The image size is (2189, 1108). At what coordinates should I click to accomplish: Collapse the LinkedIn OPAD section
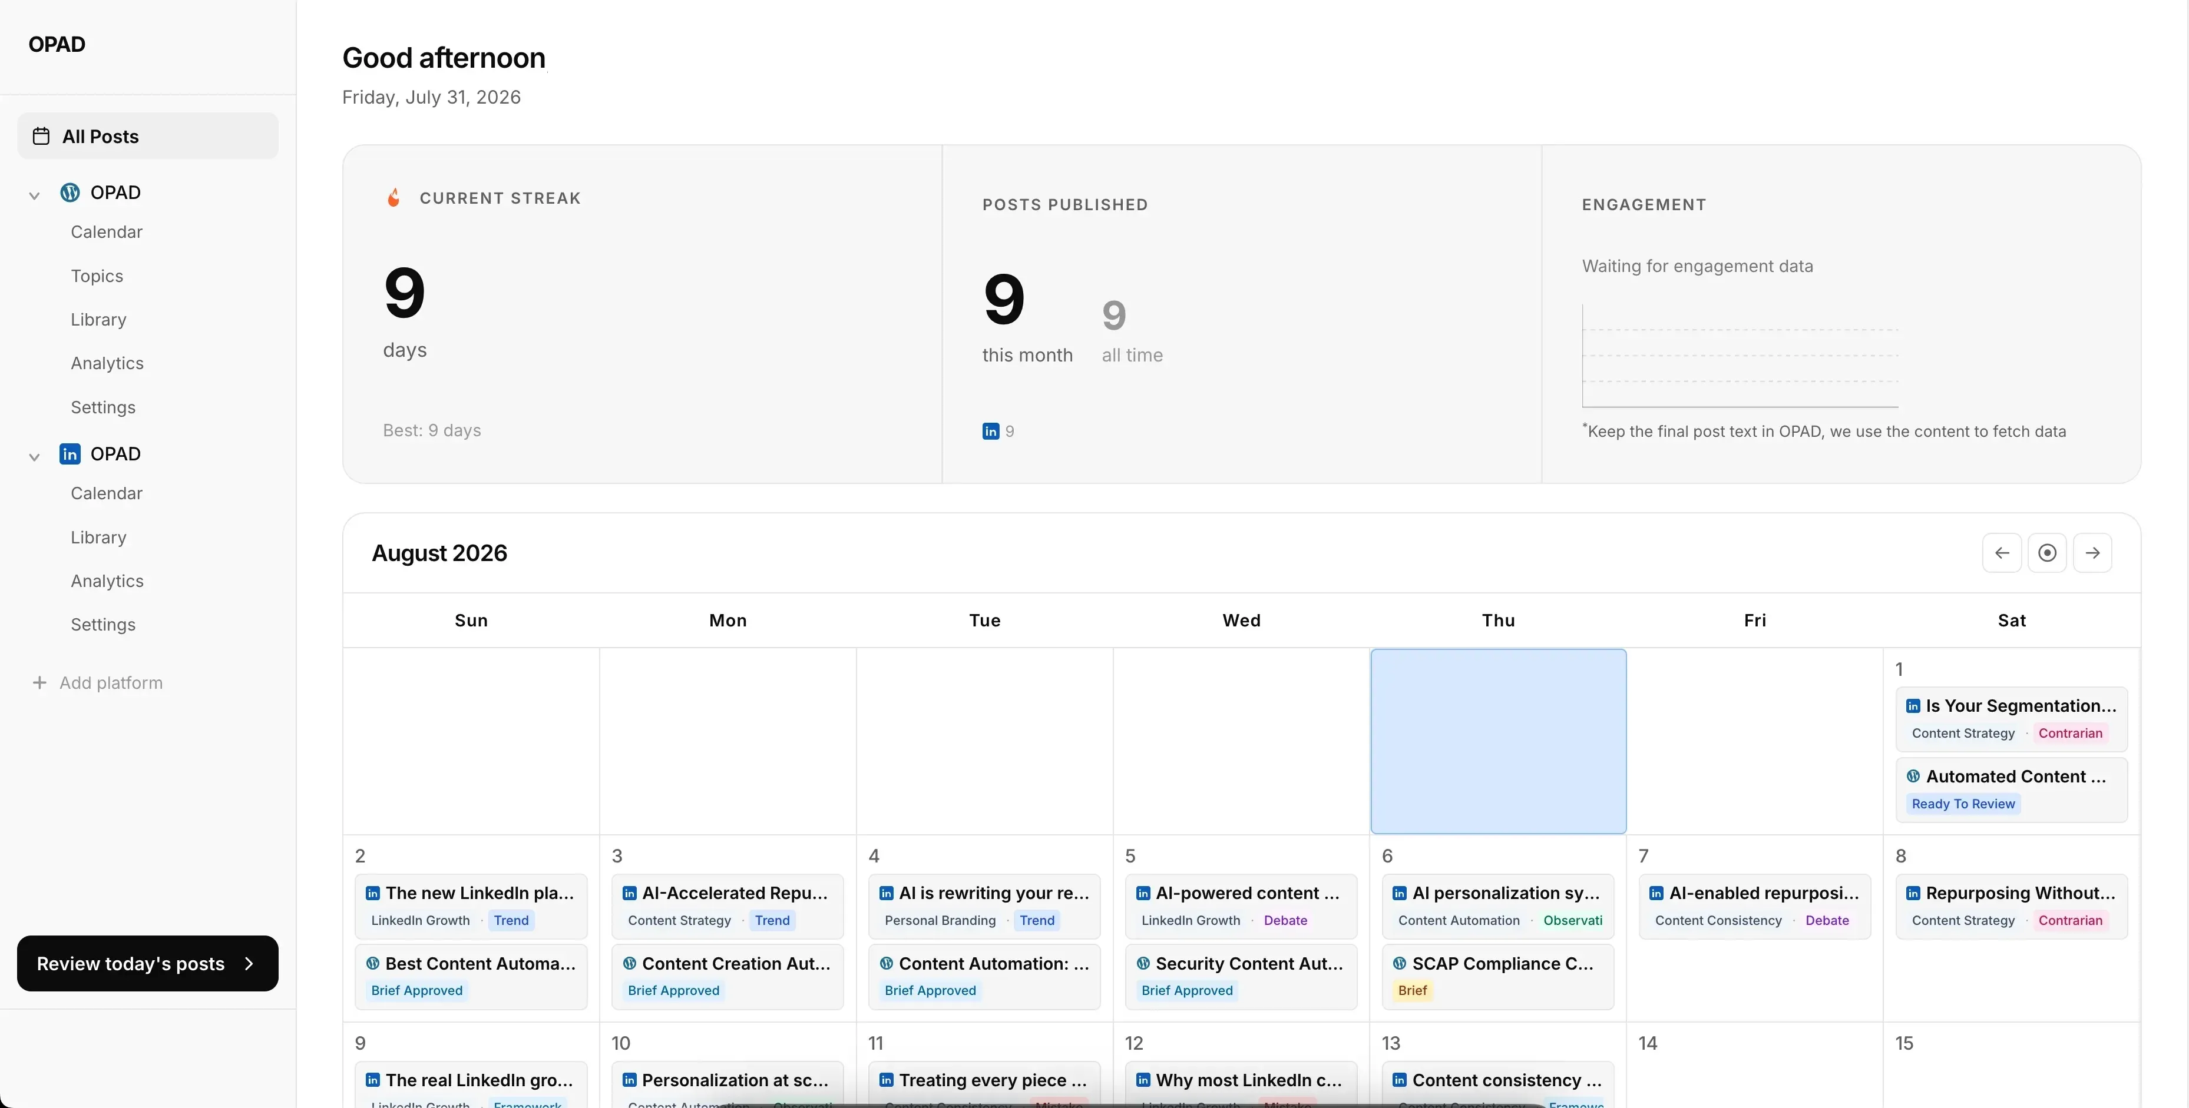pyautogui.click(x=34, y=457)
